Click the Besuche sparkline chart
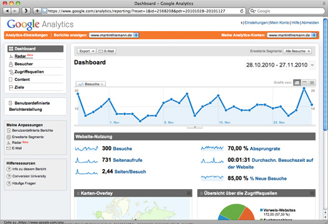 [87, 149]
